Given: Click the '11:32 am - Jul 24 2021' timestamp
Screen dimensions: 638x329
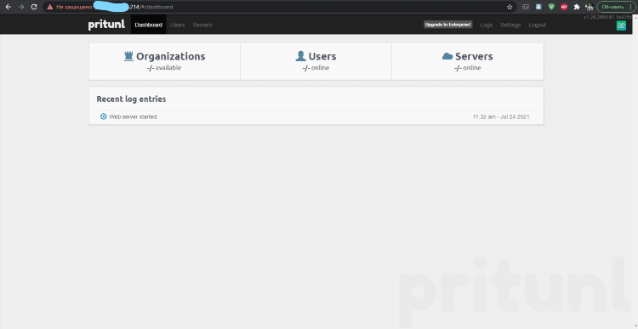Looking at the screenshot, I should pos(501,116).
